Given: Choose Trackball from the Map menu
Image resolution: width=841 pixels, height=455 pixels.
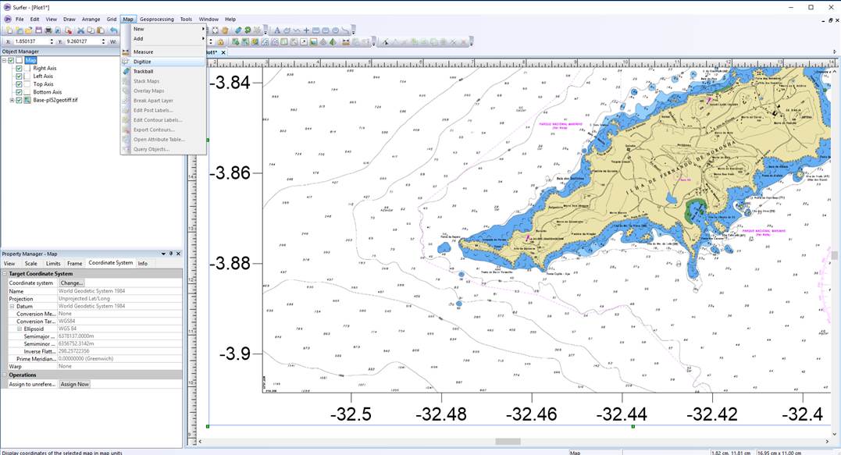Looking at the screenshot, I should point(163,71).
